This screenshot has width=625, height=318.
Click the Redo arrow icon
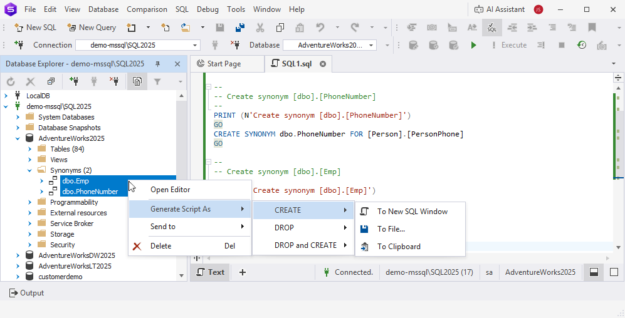355,28
